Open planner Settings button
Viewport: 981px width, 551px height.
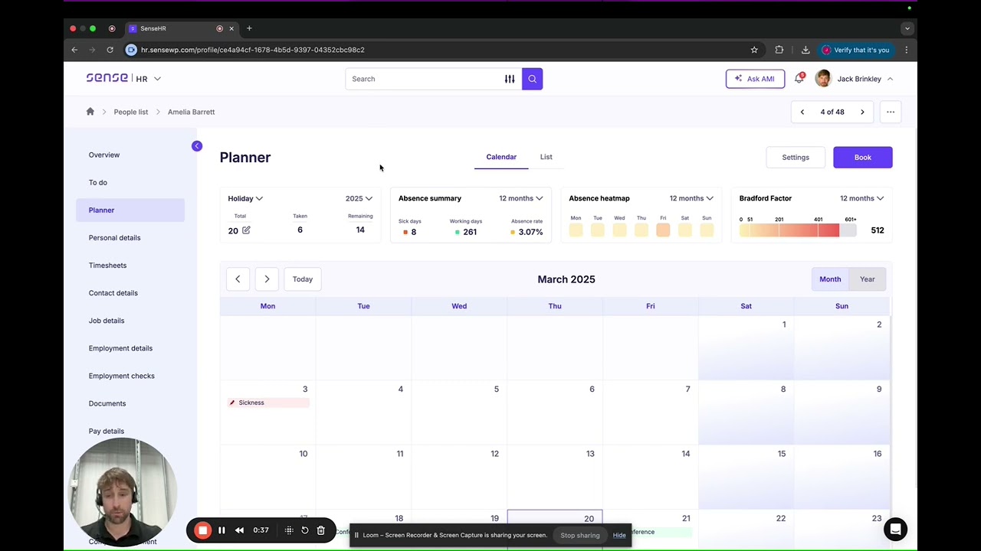[x=796, y=158]
